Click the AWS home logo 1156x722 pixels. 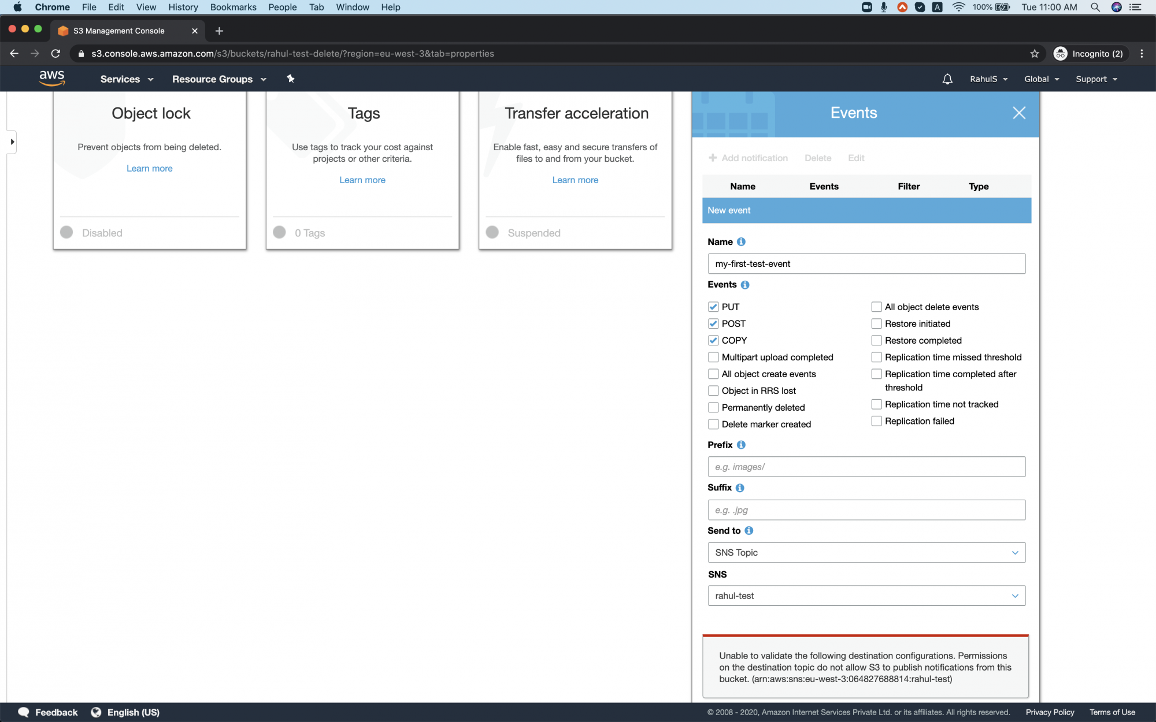[x=51, y=79]
